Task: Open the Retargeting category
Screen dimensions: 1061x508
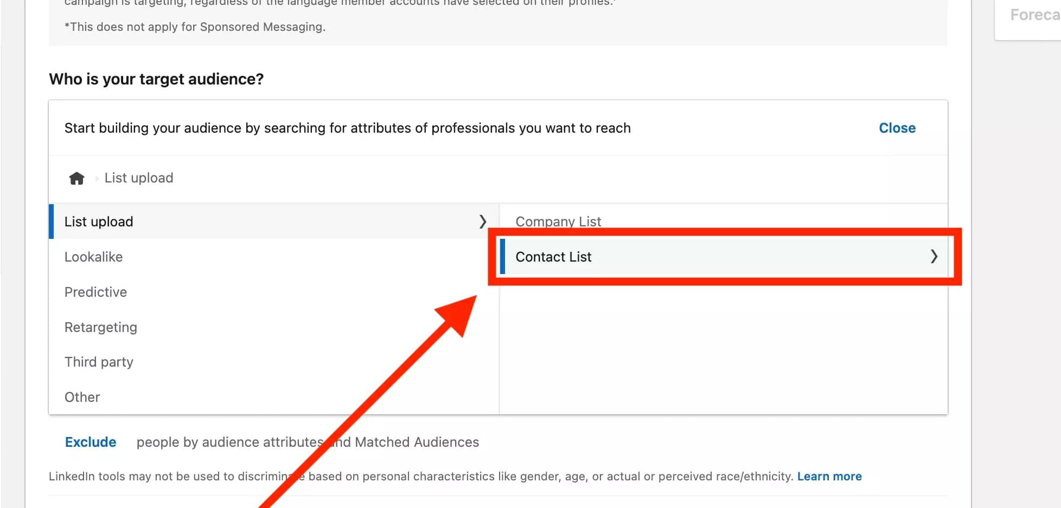Action: [100, 327]
